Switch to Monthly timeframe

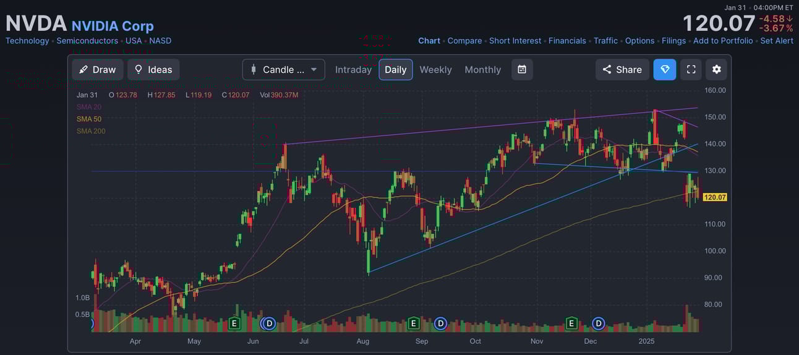pyautogui.click(x=483, y=70)
